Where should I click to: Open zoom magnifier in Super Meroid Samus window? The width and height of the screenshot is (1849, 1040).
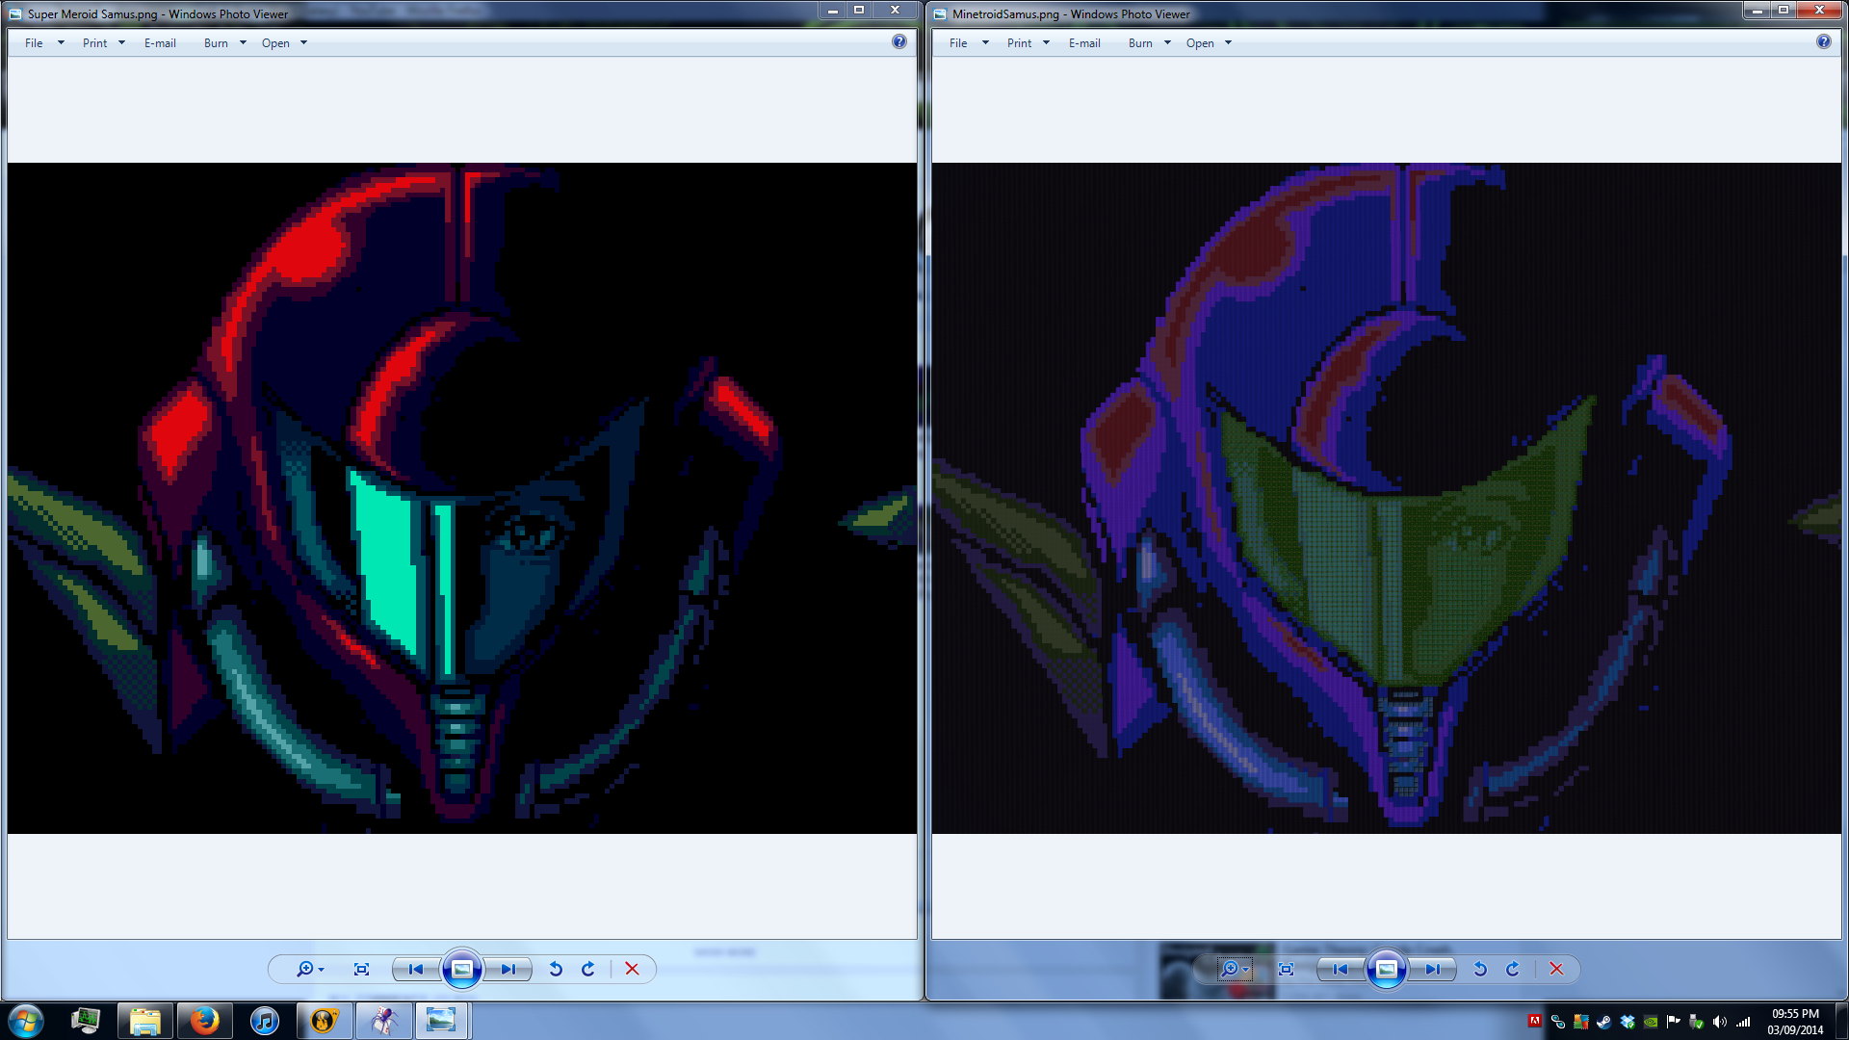[x=309, y=969]
